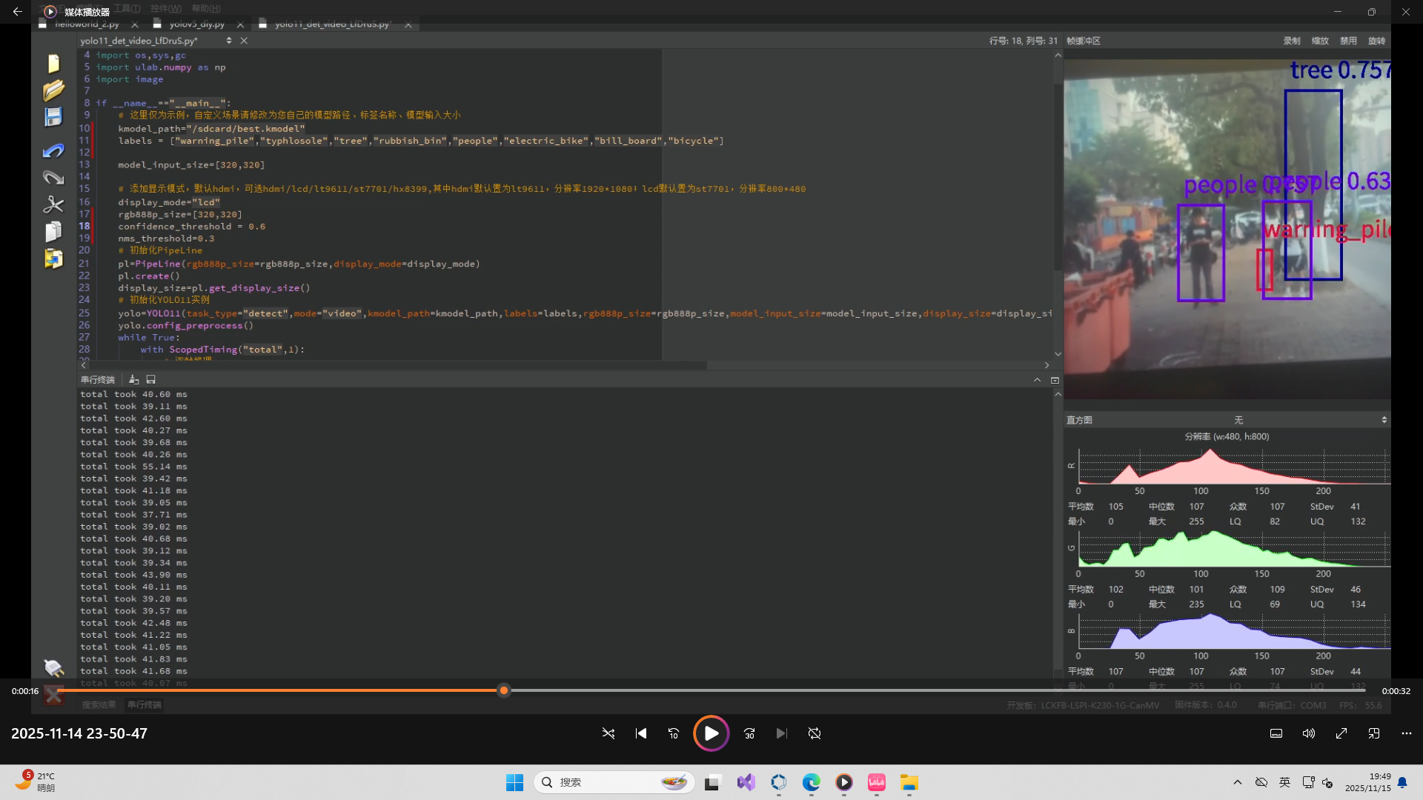This screenshot has width=1423, height=800.
Task: Skip back 10 seconds
Action: [x=673, y=733]
